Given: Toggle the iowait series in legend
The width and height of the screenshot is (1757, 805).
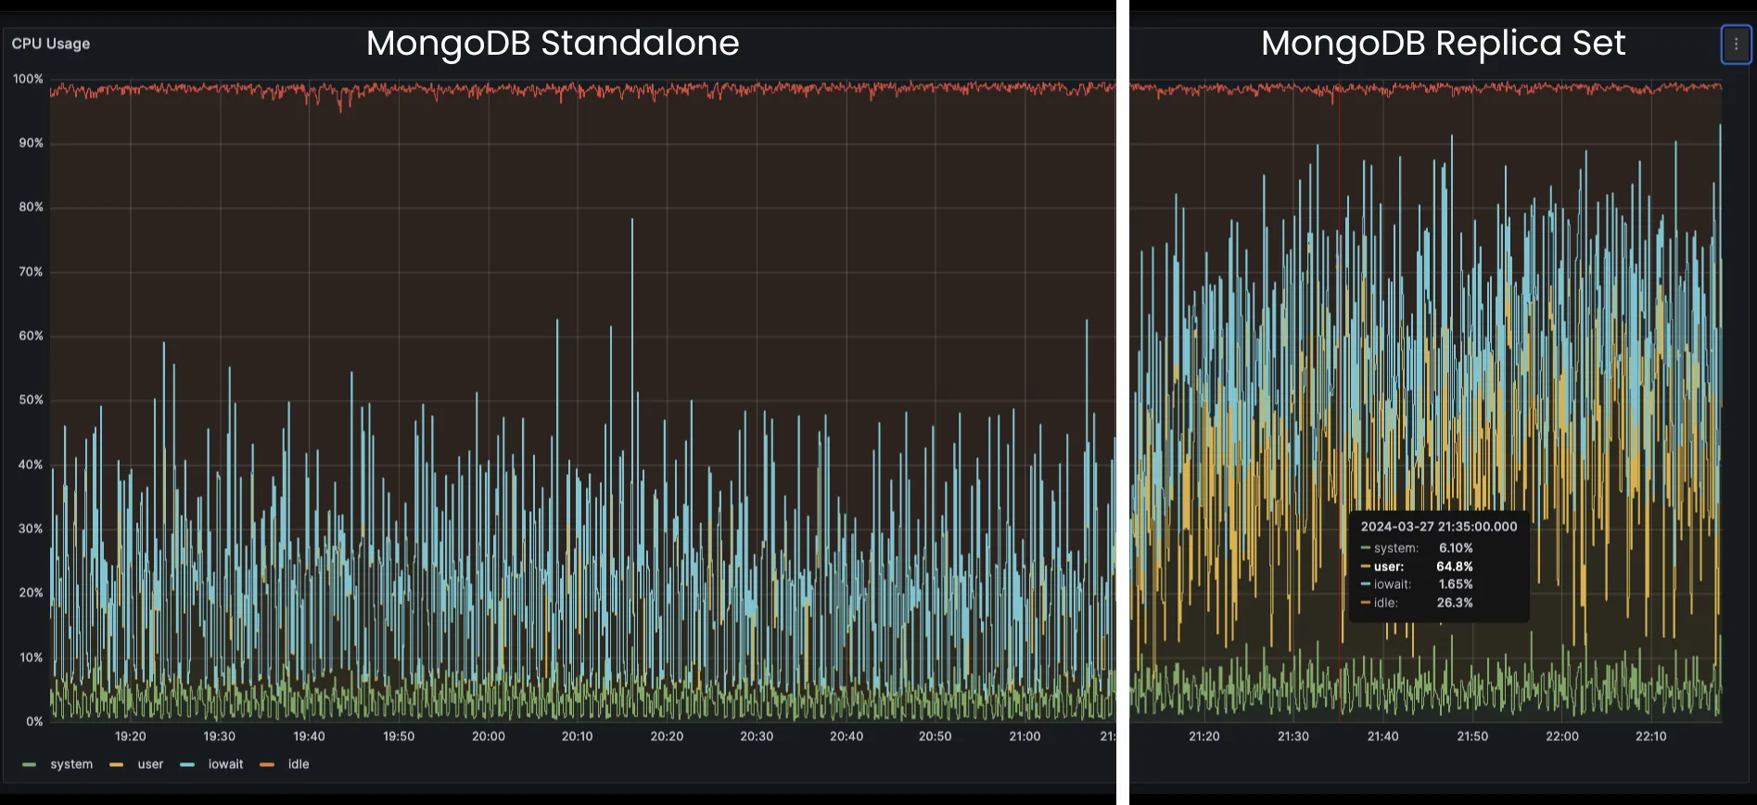Looking at the screenshot, I should coord(225,764).
